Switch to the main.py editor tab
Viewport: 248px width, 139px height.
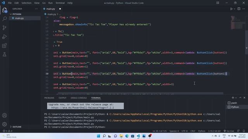click(50, 9)
